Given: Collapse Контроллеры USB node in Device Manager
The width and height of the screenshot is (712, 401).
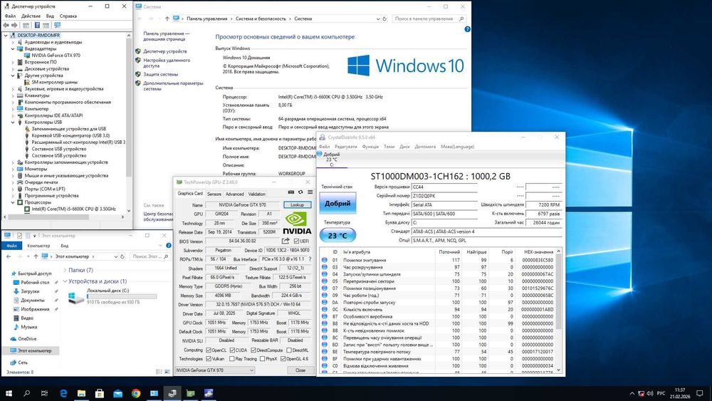Looking at the screenshot, I should coord(13,123).
